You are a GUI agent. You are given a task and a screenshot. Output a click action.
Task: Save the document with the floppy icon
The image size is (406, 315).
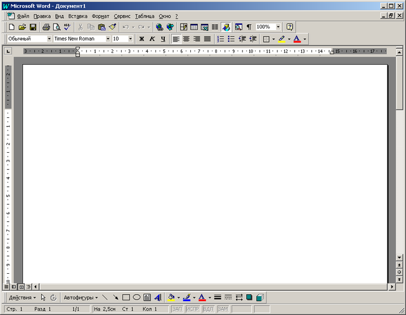coord(33,27)
